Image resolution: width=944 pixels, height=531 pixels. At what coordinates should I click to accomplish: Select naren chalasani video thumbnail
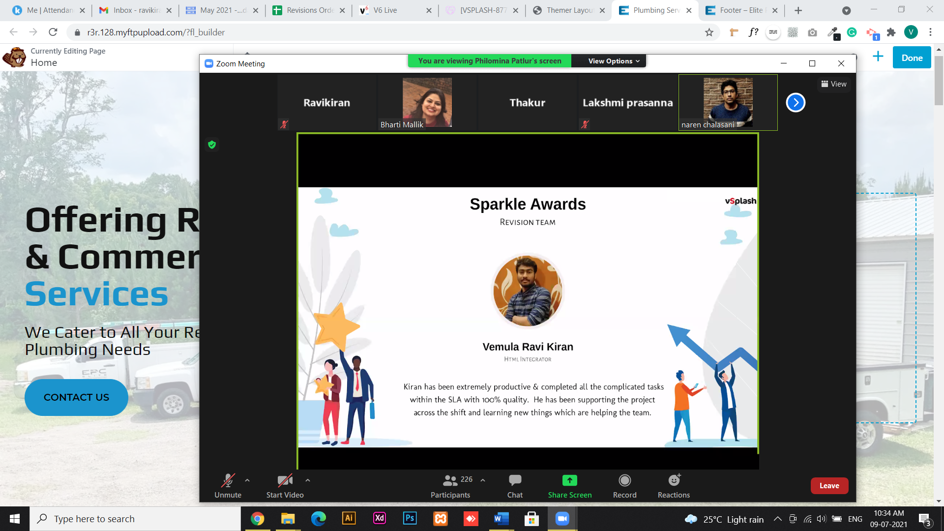point(728,102)
